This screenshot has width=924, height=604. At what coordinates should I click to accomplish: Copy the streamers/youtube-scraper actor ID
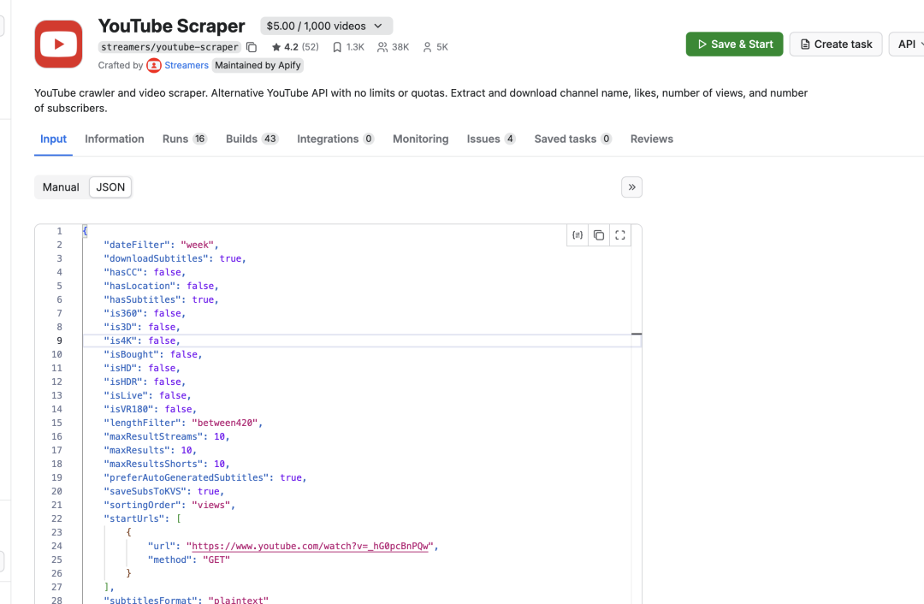click(x=252, y=47)
